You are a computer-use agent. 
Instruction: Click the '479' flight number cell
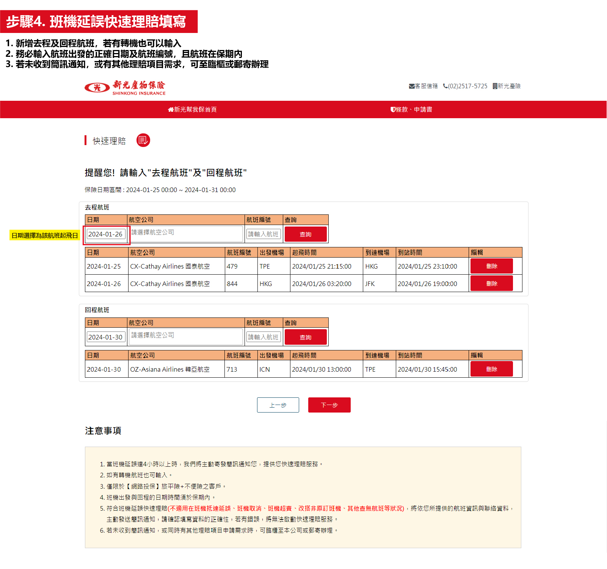coord(241,266)
